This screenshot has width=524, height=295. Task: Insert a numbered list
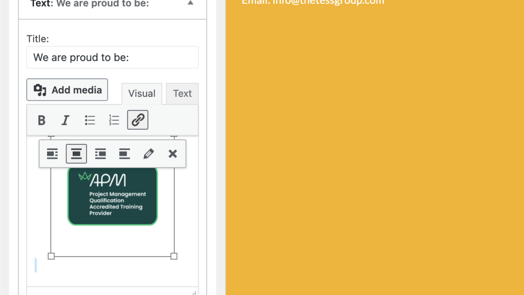[x=114, y=120]
